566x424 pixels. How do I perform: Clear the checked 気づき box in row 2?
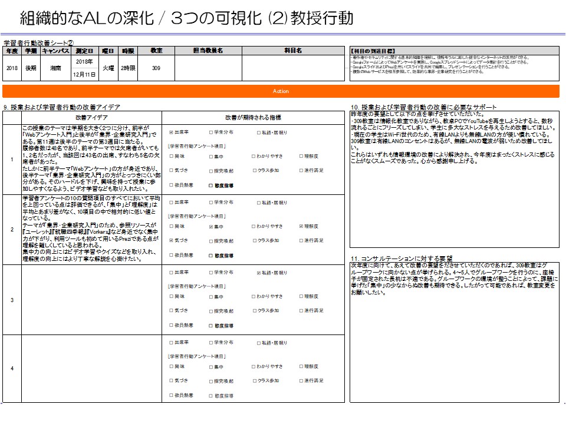172,240
